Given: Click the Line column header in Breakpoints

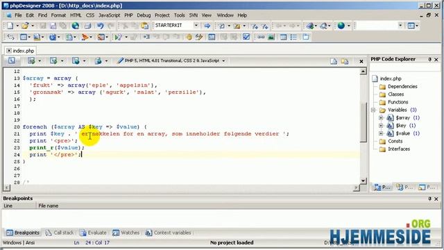Looking at the screenshot, I should pos(19,206).
